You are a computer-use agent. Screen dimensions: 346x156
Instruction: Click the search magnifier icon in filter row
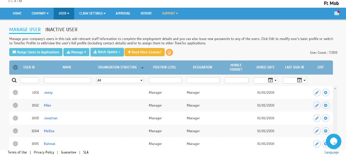pyautogui.click(x=14, y=80)
